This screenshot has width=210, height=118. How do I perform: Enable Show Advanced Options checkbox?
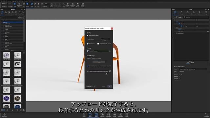click(88, 36)
